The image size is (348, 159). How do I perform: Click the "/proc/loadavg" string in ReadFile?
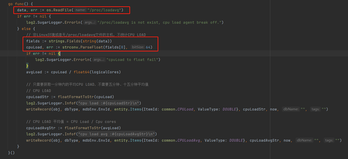click(x=105, y=10)
